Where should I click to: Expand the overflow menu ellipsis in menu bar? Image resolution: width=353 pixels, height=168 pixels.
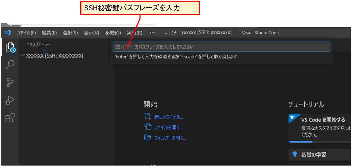152,33
